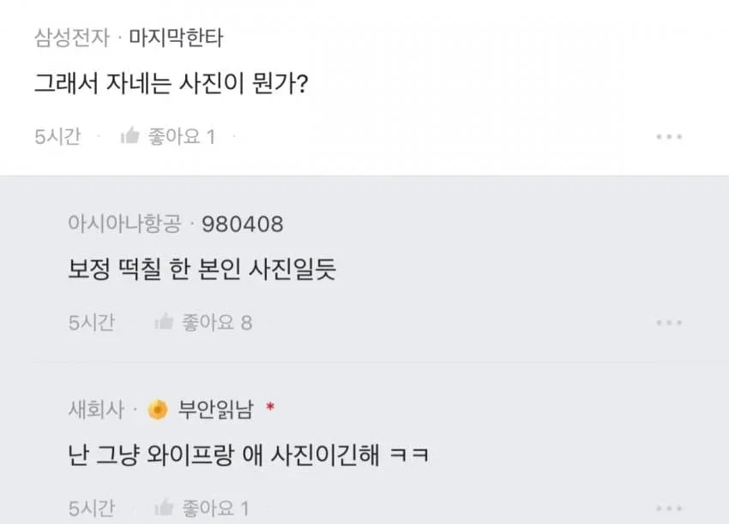The image size is (729, 524).
Task: Click the 5시간 timestamp on 부안읽남's reply
Action: click(x=91, y=509)
